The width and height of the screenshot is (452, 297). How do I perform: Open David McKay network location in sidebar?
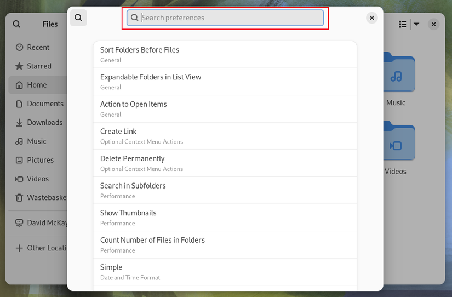click(x=38, y=222)
